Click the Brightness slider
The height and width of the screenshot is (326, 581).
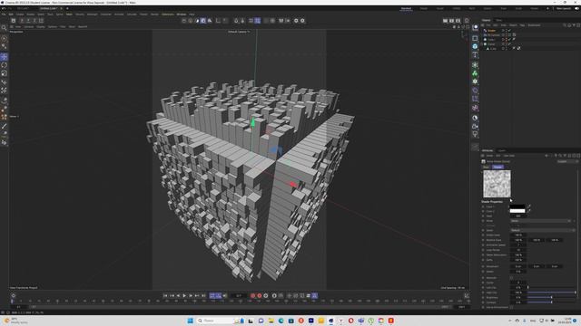(x=552, y=298)
